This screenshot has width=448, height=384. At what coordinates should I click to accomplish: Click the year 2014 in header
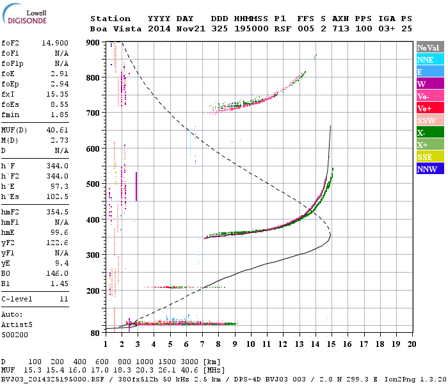[x=159, y=29]
